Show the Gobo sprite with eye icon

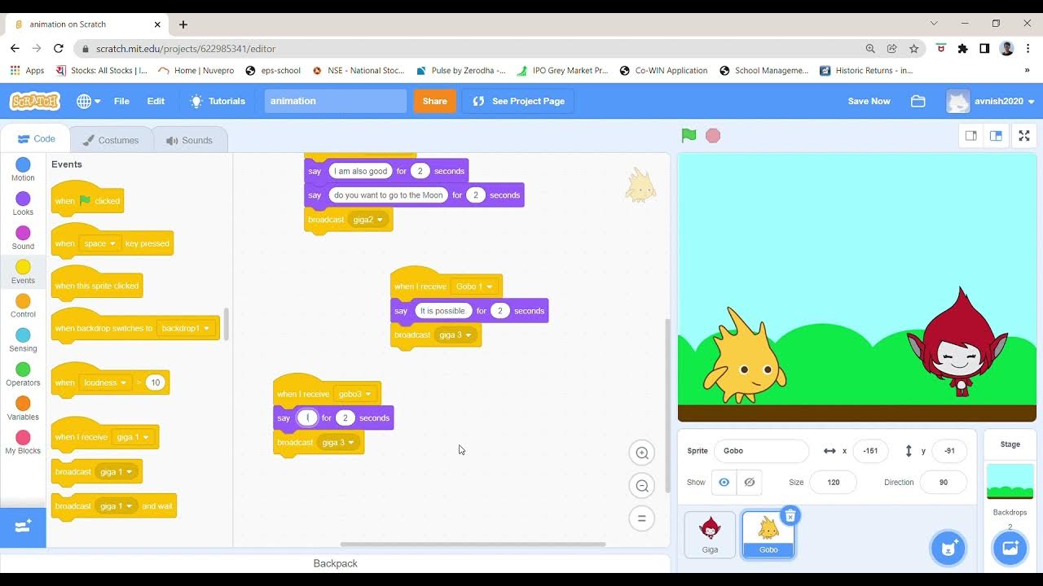pyautogui.click(x=724, y=482)
